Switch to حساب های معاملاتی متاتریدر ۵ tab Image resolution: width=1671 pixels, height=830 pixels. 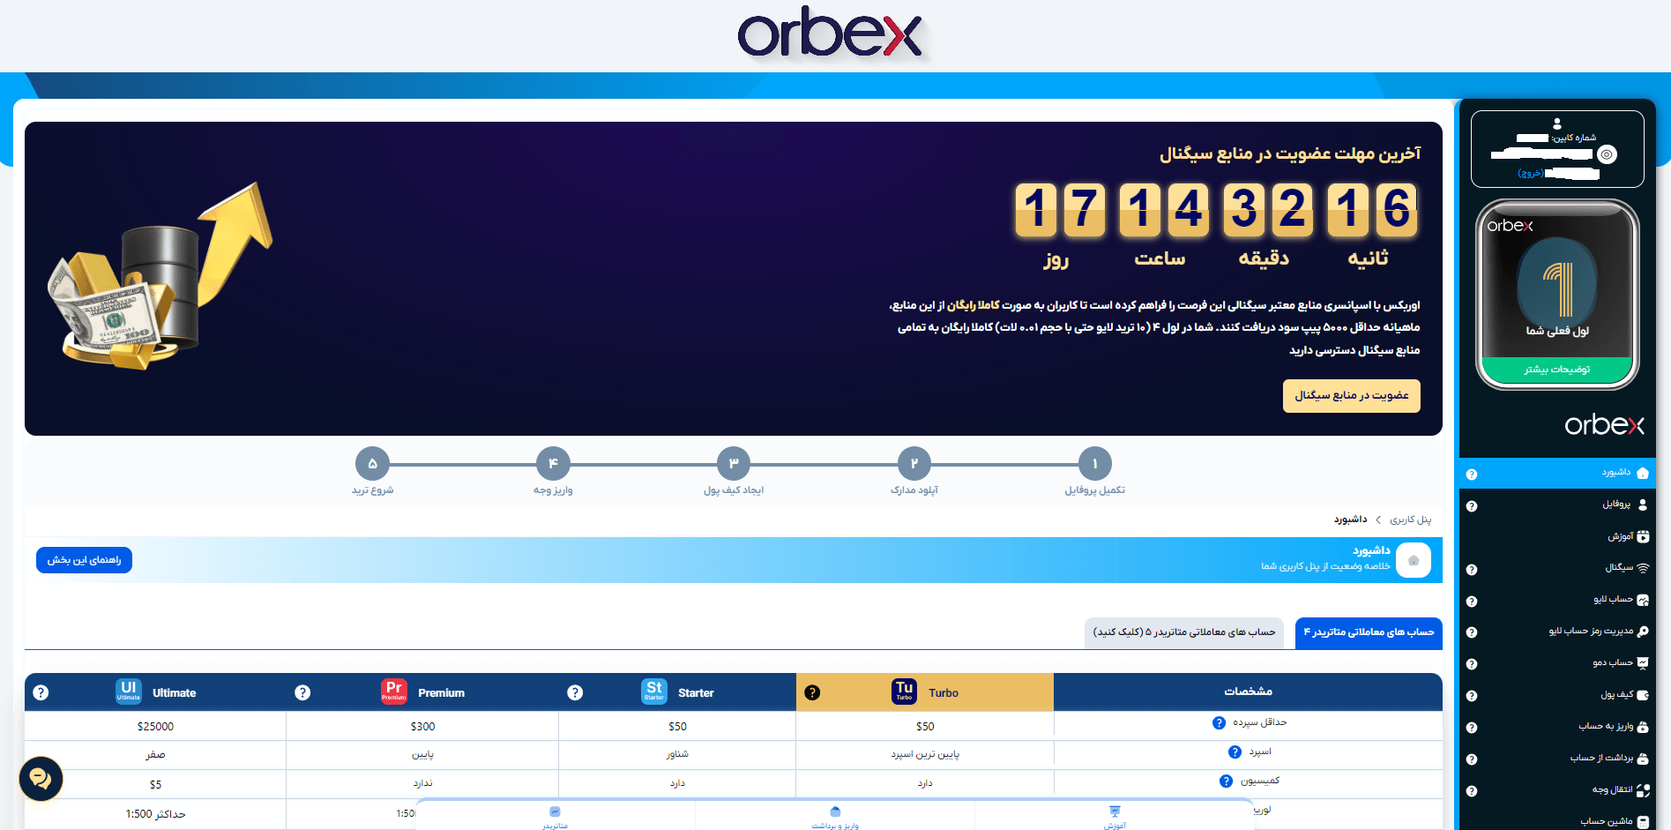click(1184, 633)
